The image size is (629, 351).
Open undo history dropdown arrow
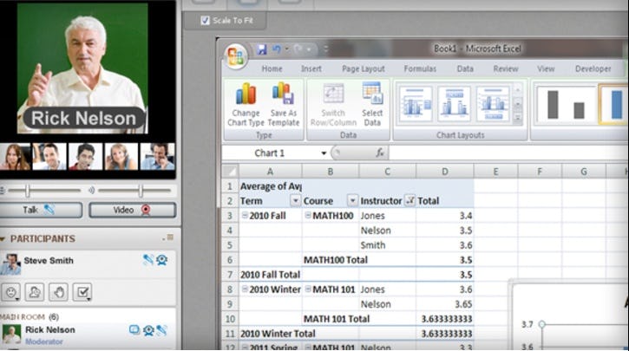(286, 49)
